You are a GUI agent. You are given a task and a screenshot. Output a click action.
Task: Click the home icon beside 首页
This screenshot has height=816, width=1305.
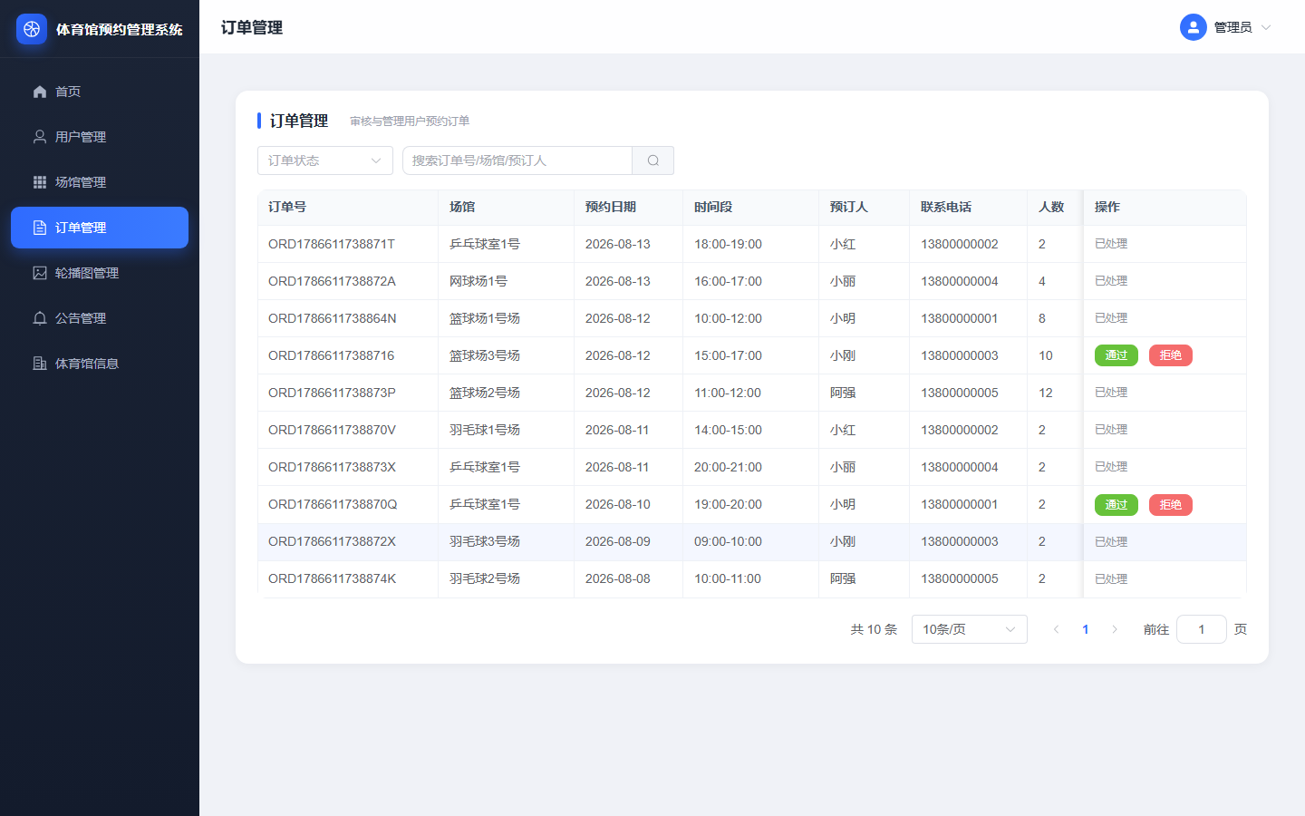[40, 92]
